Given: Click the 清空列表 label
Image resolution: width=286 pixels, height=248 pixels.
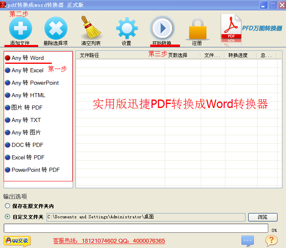Looking at the screenshot, I should click(x=91, y=43).
